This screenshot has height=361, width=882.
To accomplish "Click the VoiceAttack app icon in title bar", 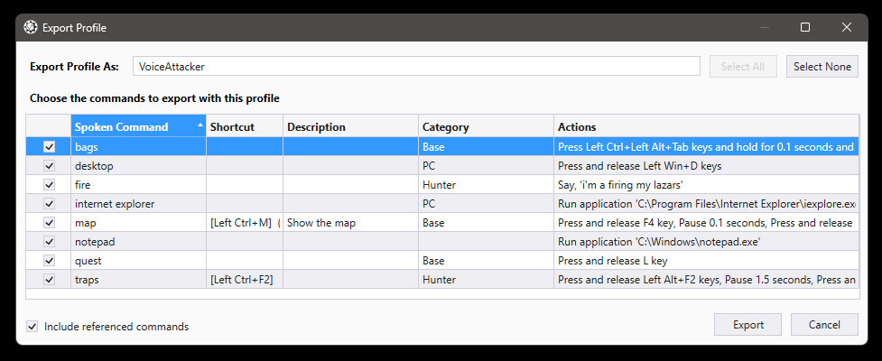I will (x=31, y=27).
